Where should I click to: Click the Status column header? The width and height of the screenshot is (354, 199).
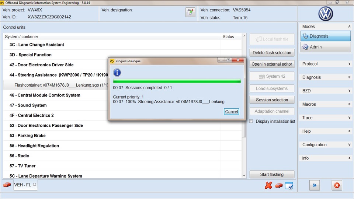231,36
